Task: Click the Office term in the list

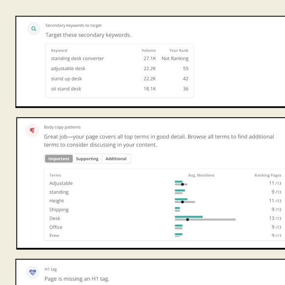Action: [56, 227]
